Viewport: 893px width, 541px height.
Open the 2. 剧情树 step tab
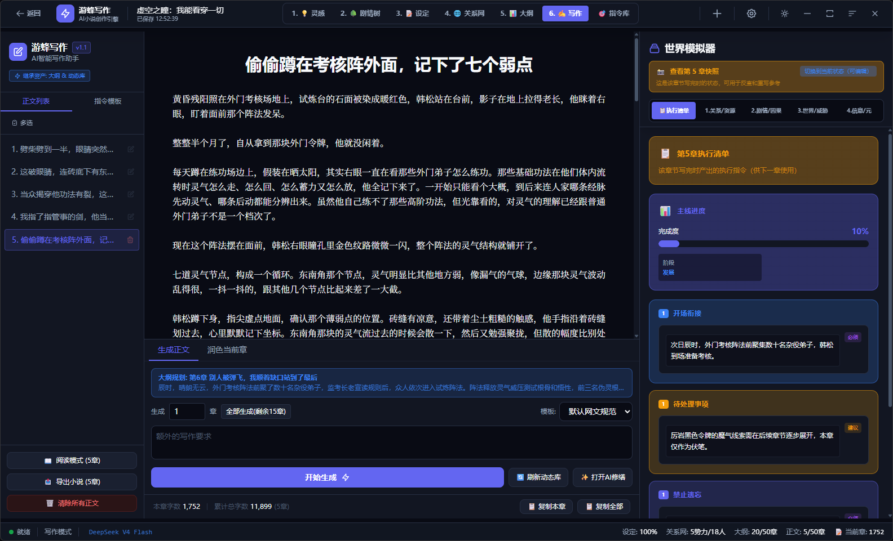pos(360,14)
